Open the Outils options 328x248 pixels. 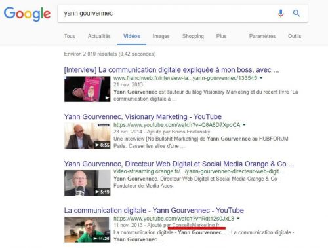[295, 36]
